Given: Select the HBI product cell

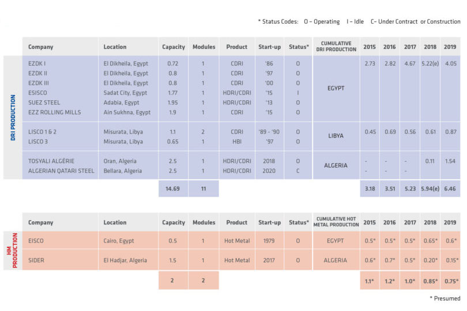Looking at the screenshot, I should [237, 142].
